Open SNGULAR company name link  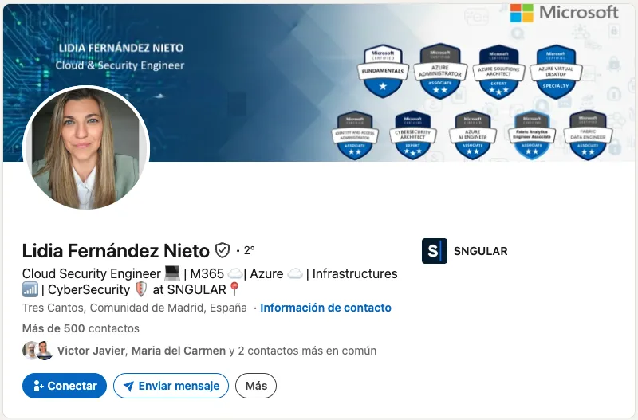481,251
